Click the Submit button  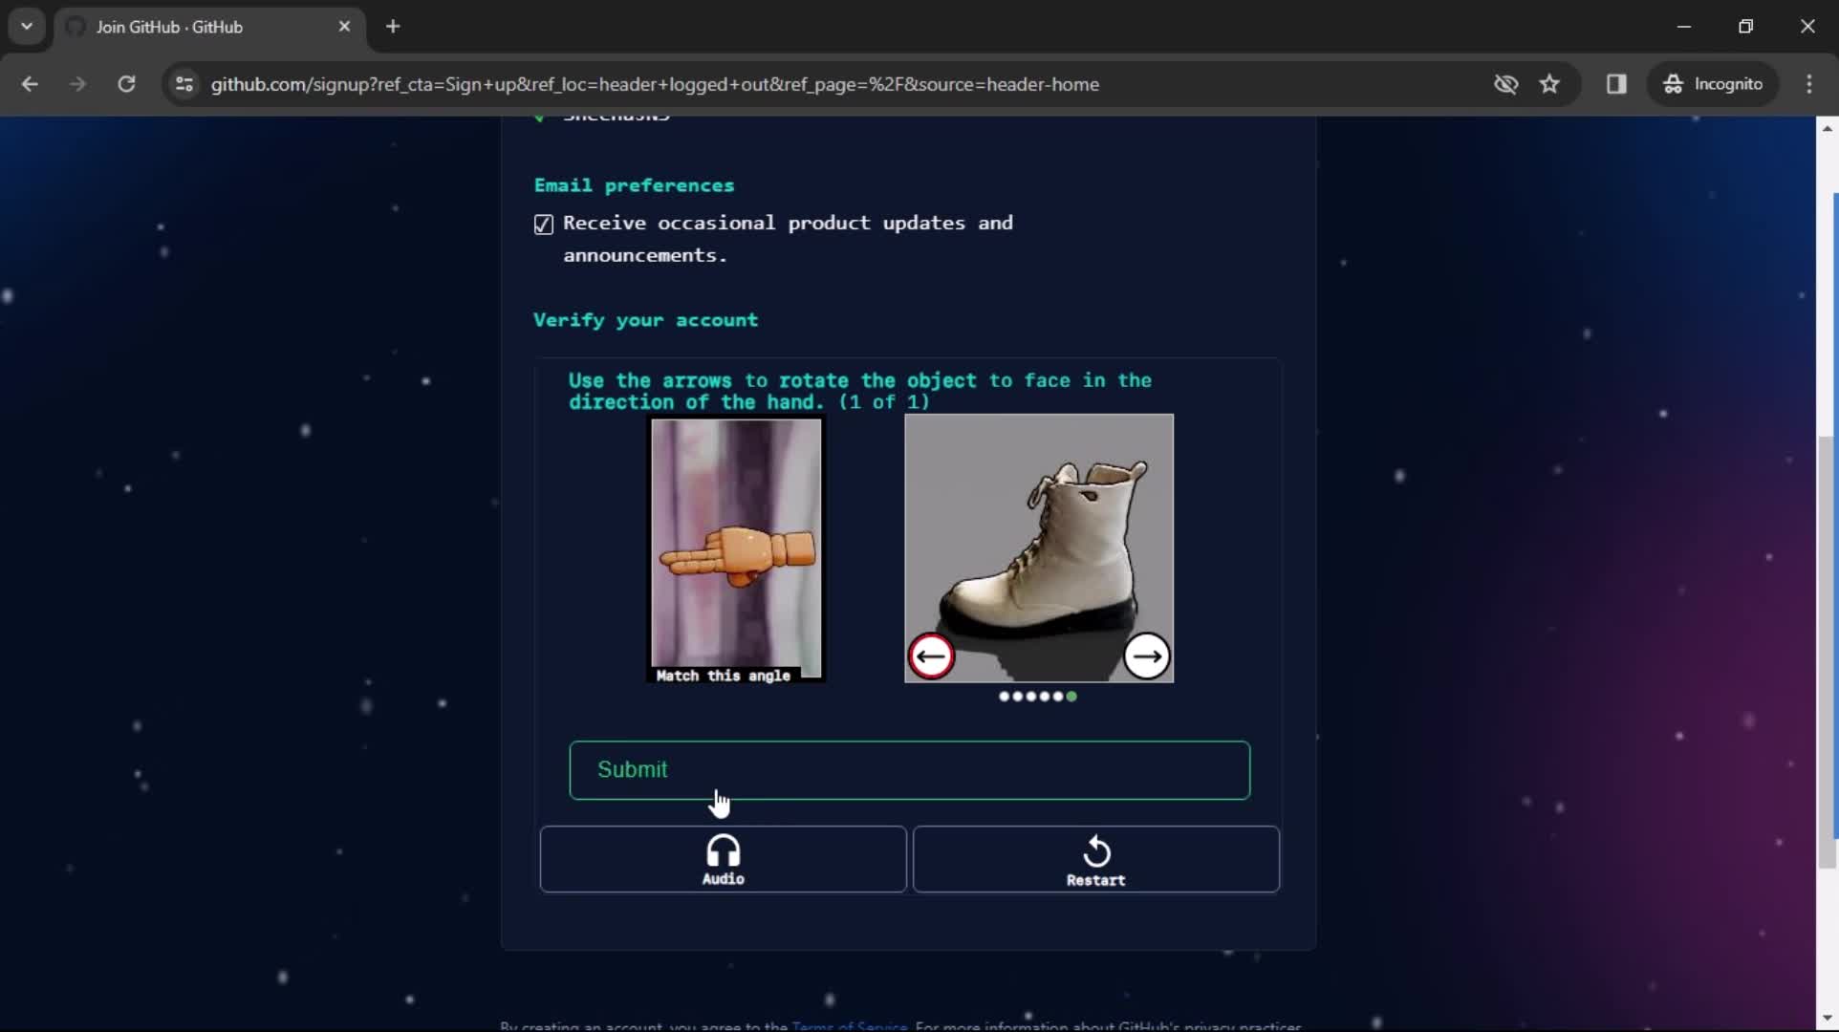[909, 770]
